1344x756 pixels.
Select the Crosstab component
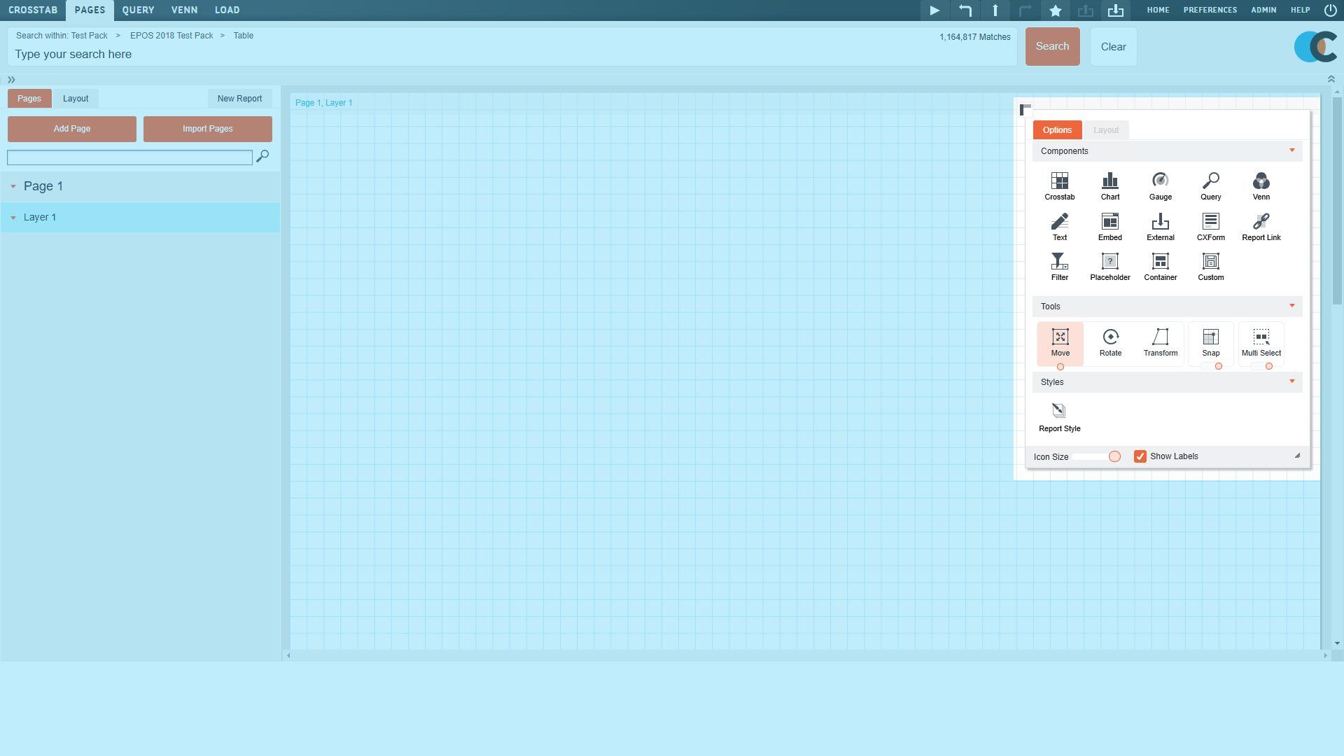(1059, 185)
